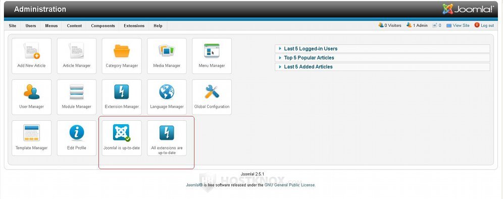Click the Joomla!® footer link
The image size is (503, 199).
pos(194,185)
